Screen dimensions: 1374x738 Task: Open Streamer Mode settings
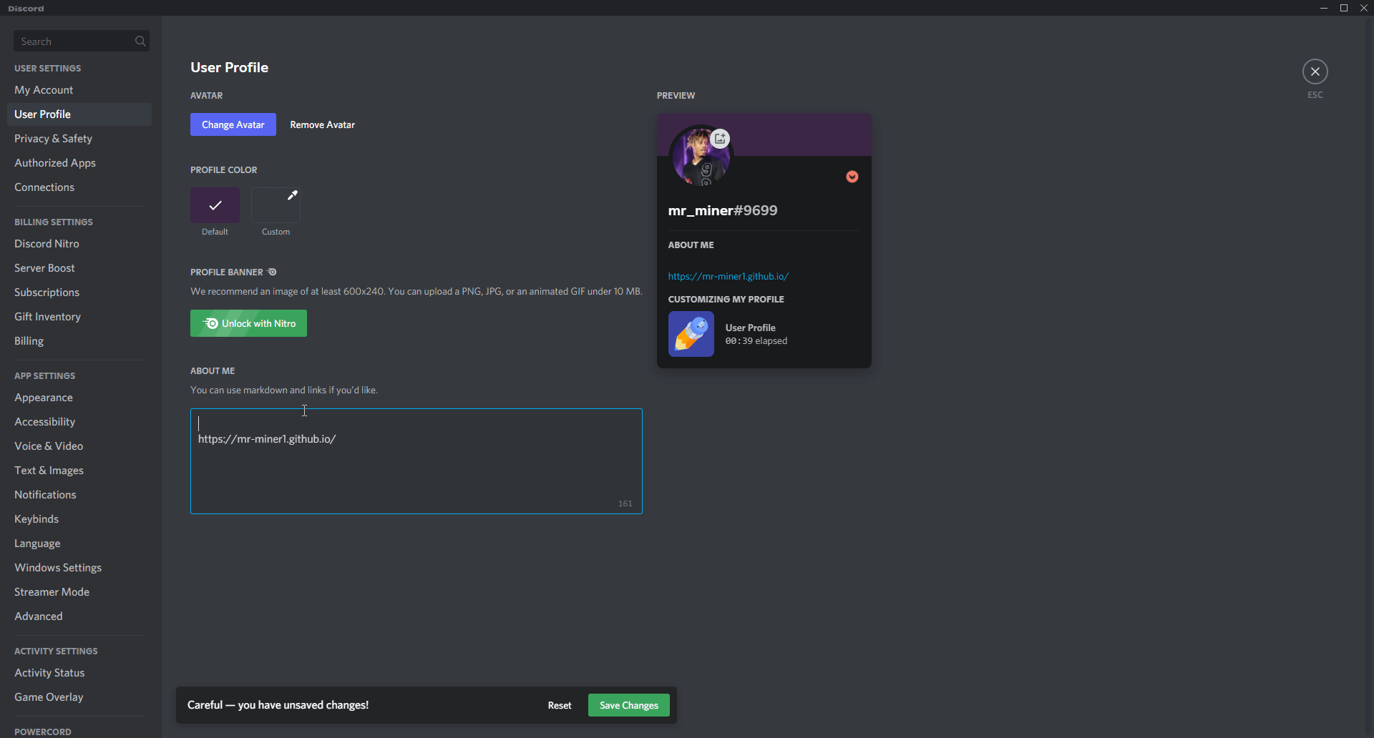(79, 592)
